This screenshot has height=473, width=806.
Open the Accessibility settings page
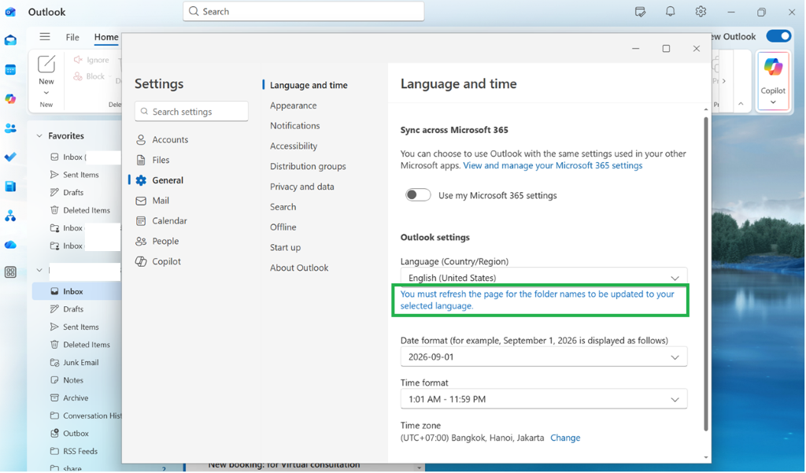[x=294, y=146]
